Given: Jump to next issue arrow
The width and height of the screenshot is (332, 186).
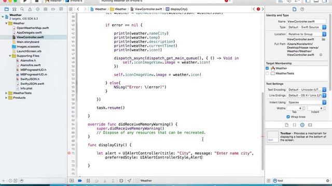Looking at the screenshot, I should coord(263,9).
